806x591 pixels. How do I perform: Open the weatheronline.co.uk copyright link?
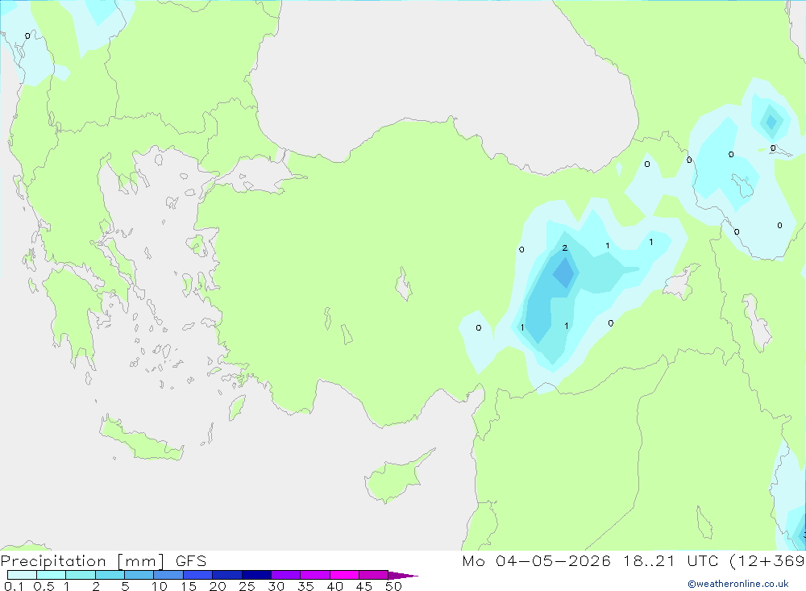[738, 584]
